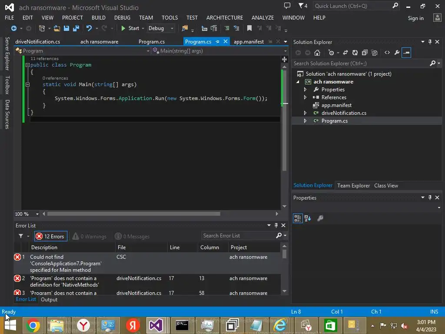Click the horizontal scrollbar in code editor
This screenshot has width=445, height=334.
click(x=134, y=214)
